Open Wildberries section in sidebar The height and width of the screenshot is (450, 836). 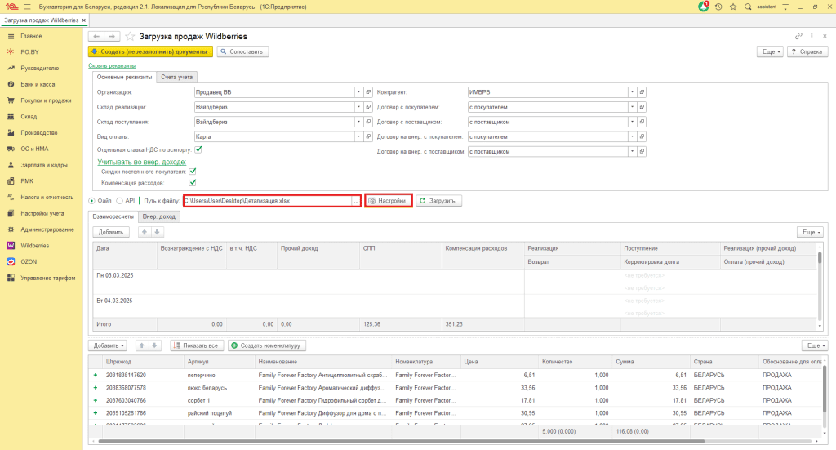[x=34, y=245]
